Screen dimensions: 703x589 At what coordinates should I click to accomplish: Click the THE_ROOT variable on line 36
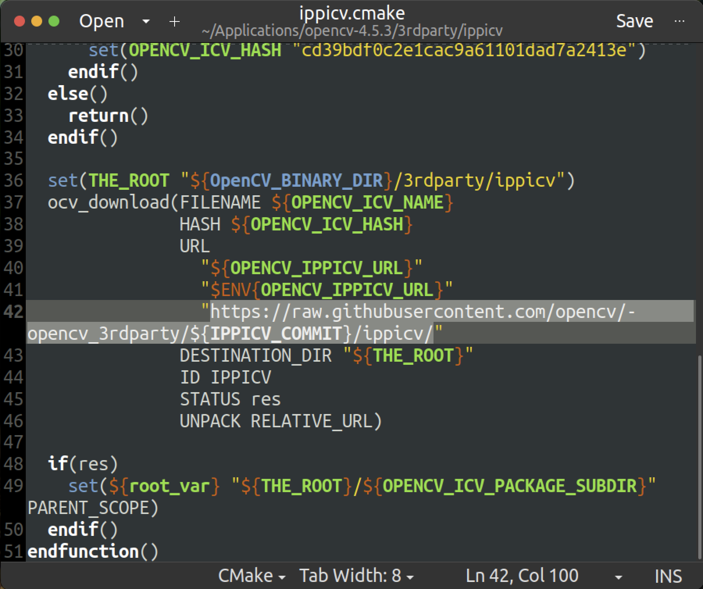129,180
